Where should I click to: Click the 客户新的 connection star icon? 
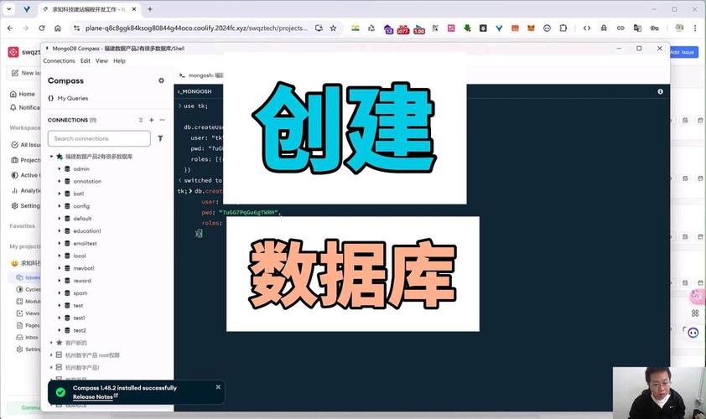click(59, 343)
